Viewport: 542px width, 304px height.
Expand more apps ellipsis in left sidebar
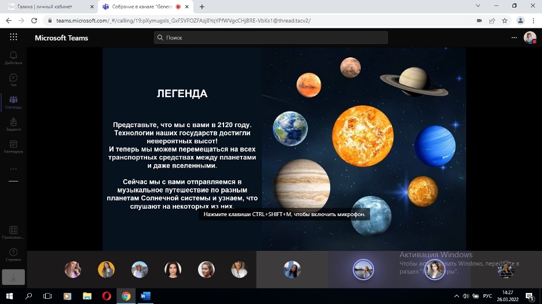pos(13,169)
